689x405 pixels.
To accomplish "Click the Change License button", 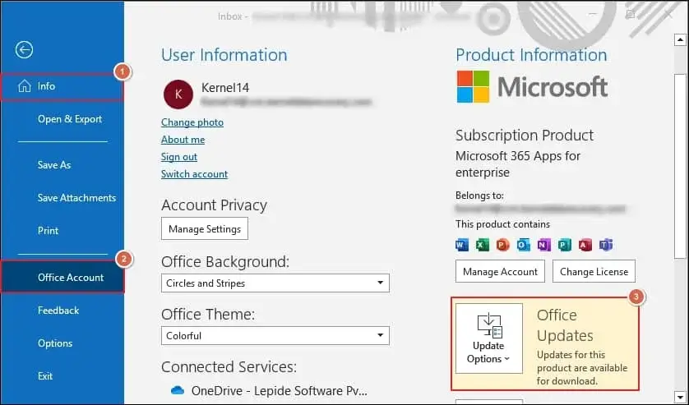I will click(594, 271).
